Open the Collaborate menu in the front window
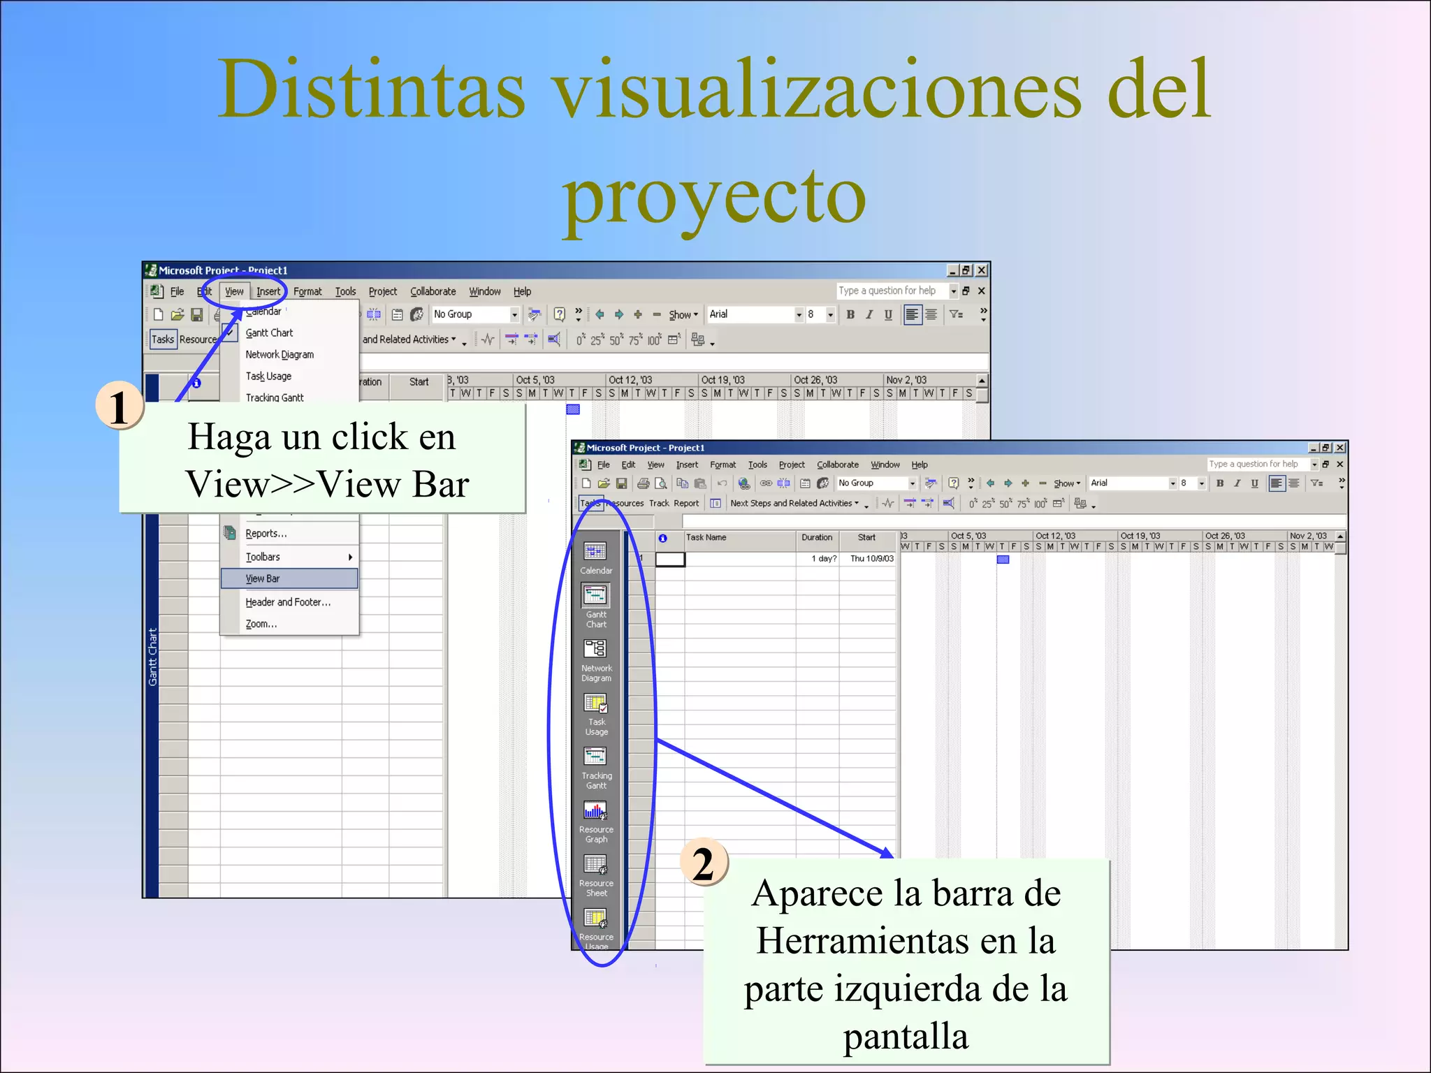Viewport: 1431px width, 1073px height. click(x=838, y=465)
